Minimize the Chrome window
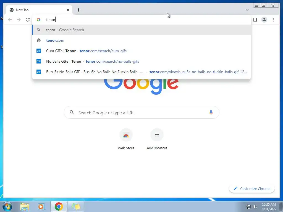This screenshot has height=212, width=283. 257,6
